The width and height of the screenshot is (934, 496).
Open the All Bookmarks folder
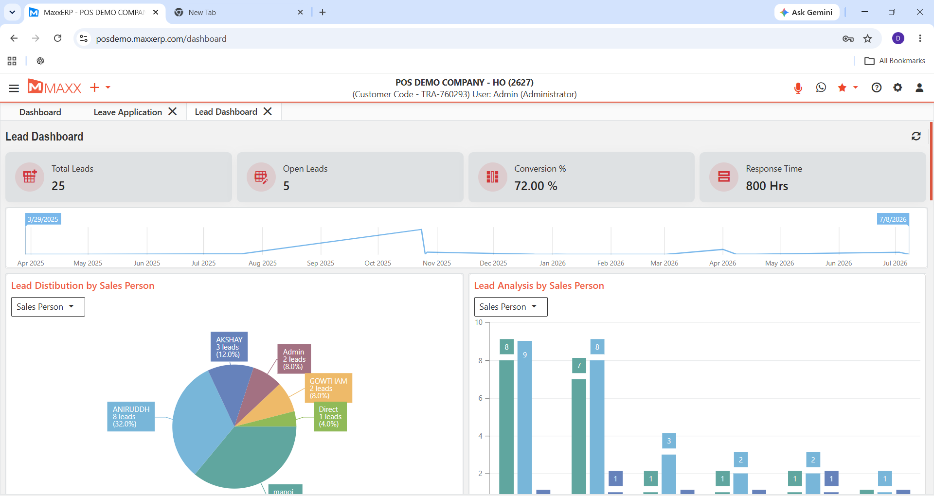coord(895,61)
